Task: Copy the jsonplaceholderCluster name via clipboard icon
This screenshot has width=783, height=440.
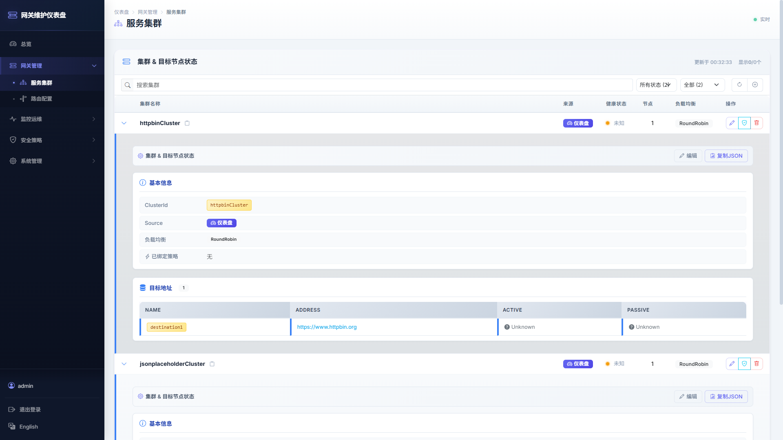Action: (212, 364)
